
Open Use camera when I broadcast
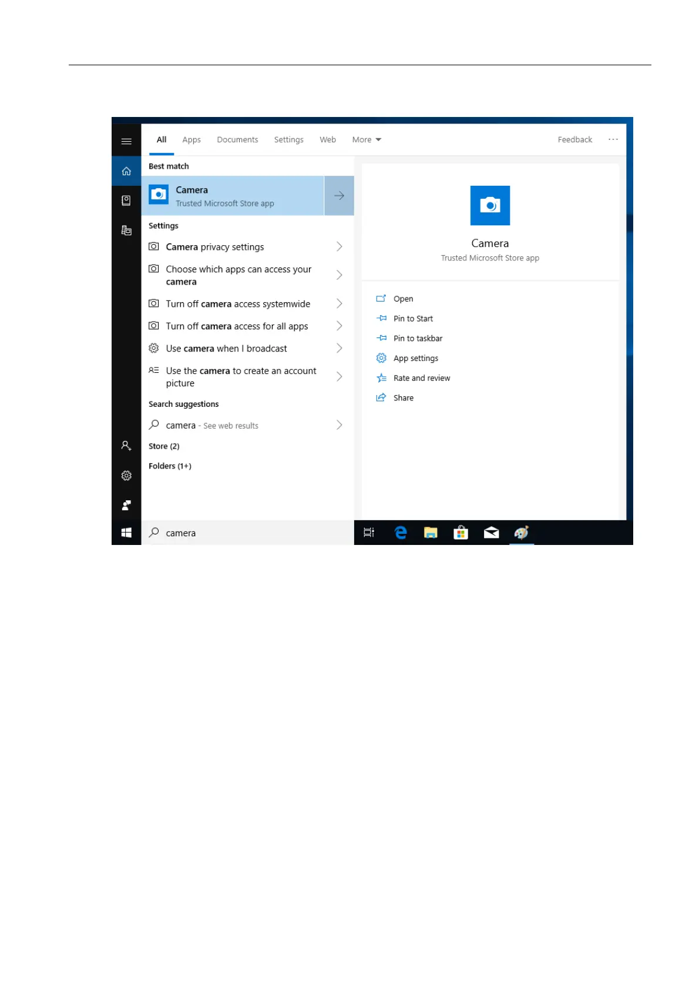pos(248,349)
